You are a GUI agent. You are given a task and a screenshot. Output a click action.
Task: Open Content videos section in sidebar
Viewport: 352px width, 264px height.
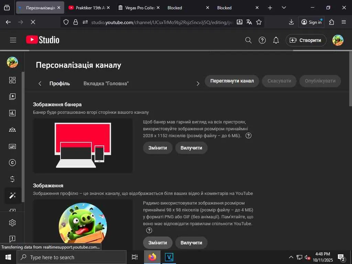(x=12, y=97)
